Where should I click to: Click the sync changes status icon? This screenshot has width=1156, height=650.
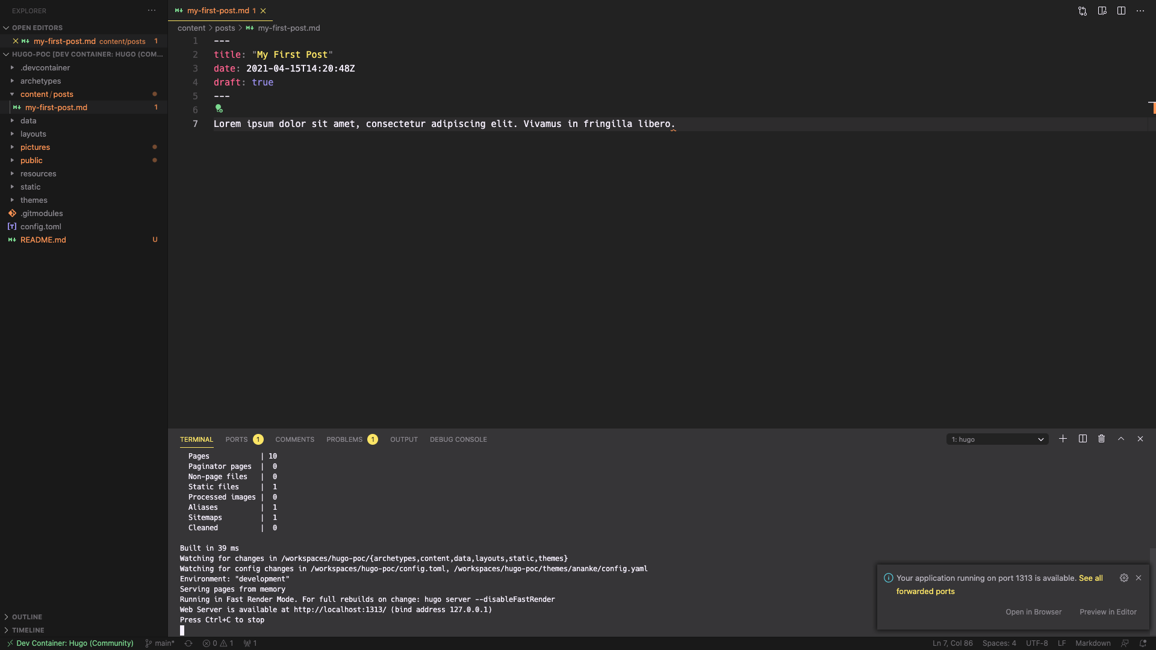click(x=188, y=643)
